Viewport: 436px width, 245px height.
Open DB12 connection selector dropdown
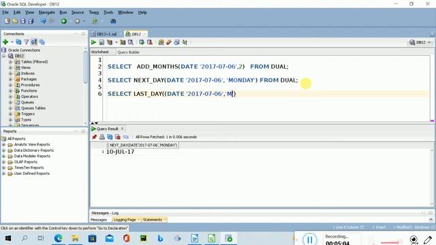coord(421,42)
